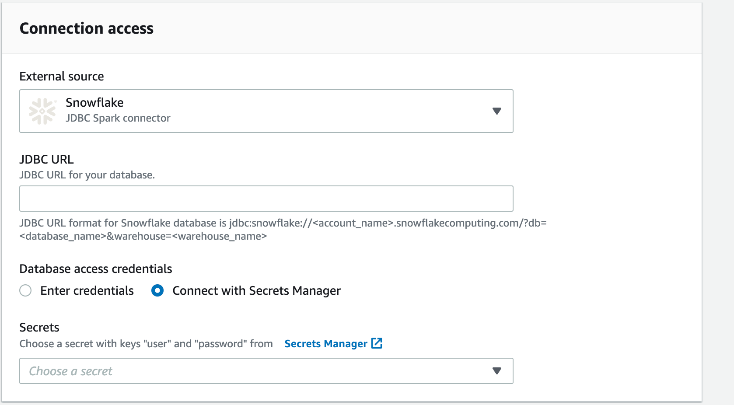Click the empty Enter credentials radio circle
Screen dimensions: 734x405
pos(25,290)
